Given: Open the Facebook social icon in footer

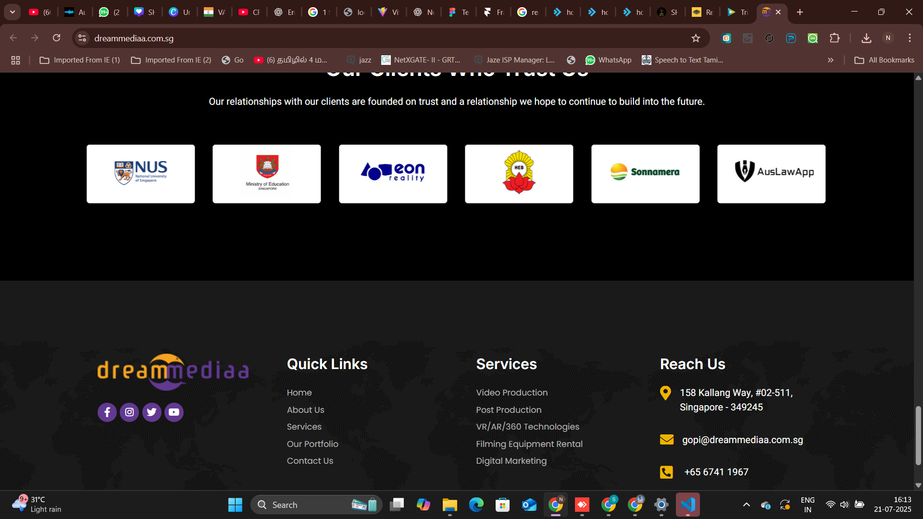Looking at the screenshot, I should click(x=107, y=412).
